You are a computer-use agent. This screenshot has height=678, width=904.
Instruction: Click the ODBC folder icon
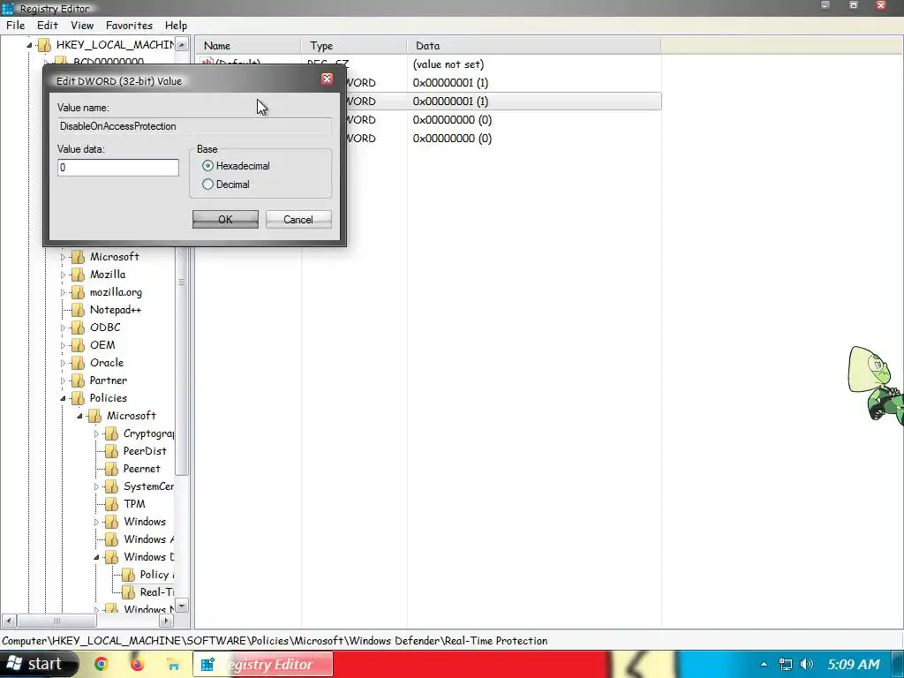78,328
